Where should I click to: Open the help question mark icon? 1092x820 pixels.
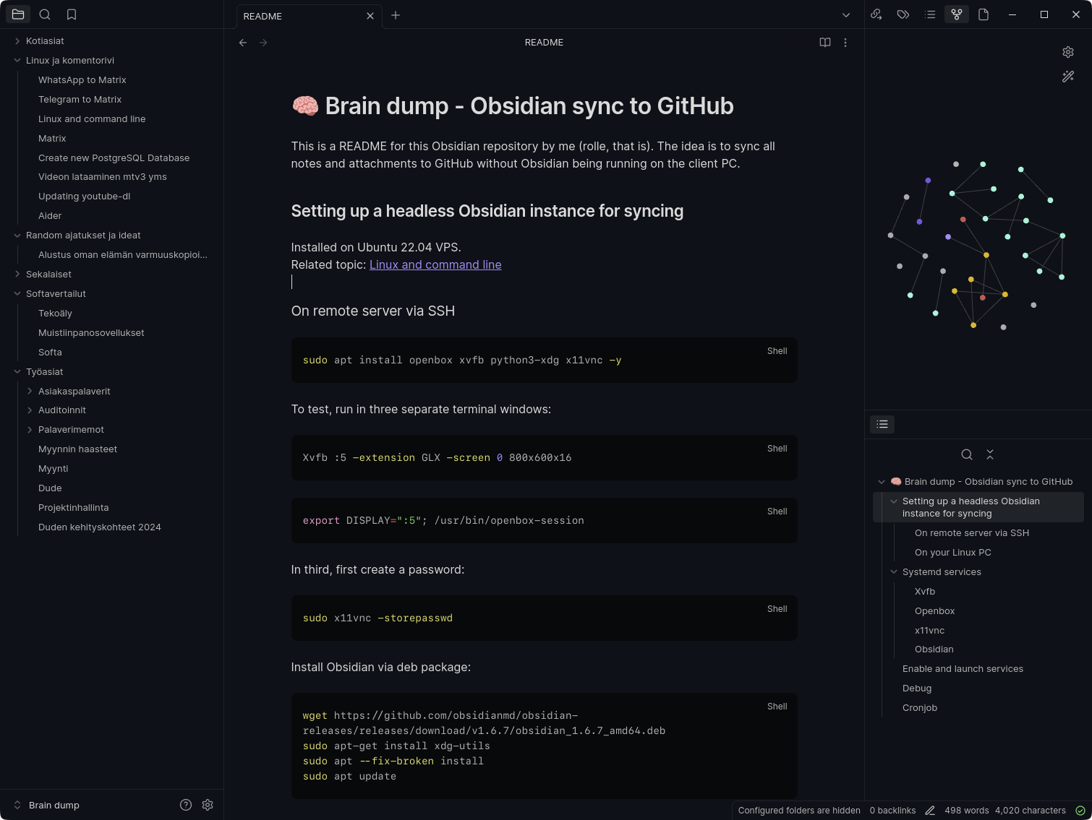pos(186,805)
